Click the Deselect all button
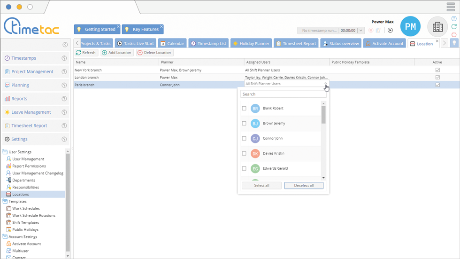Screen dimensions: 460x259 pyautogui.click(x=304, y=185)
